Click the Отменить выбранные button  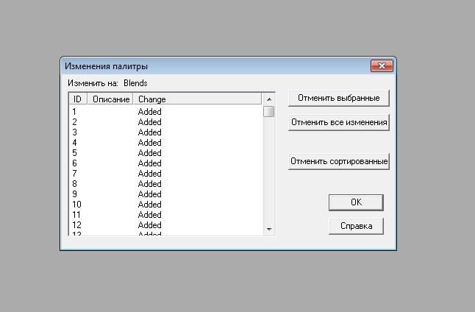point(338,98)
